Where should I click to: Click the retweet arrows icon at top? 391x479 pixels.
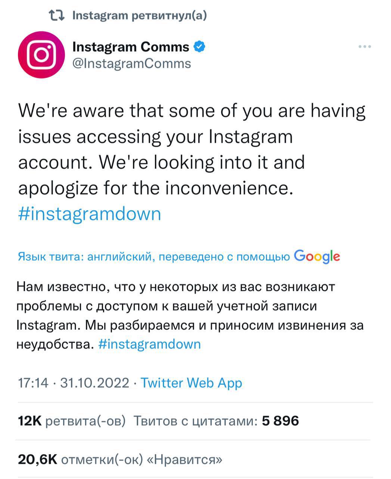(57, 15)
